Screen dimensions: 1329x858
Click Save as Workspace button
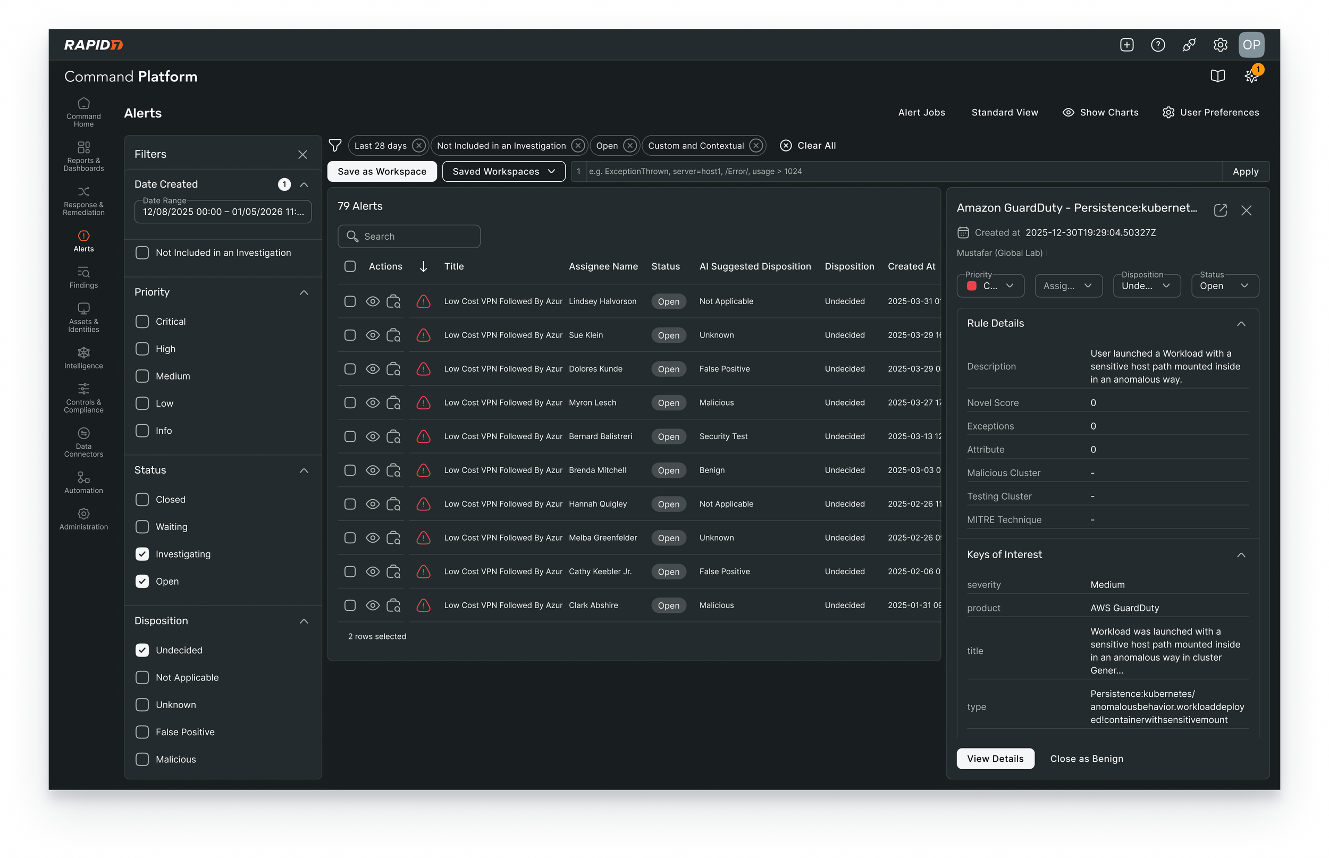382,172
